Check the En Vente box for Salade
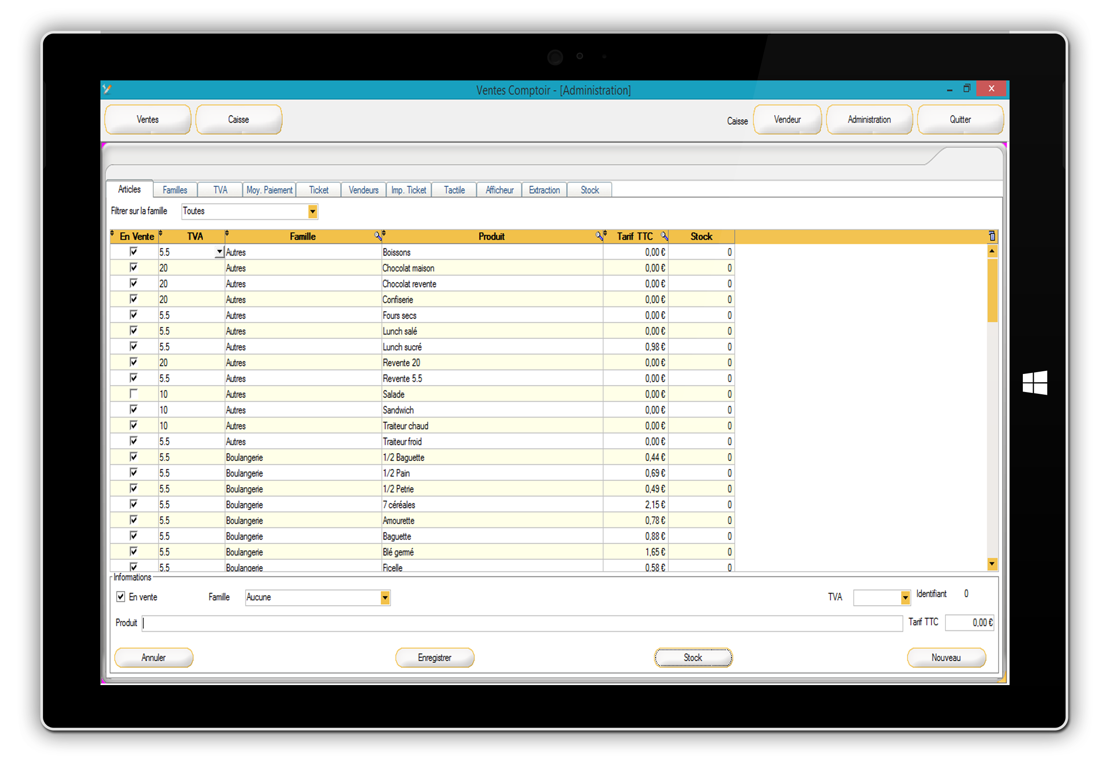Screen dimensions: 1106x773 pyautogui.click(x=134, y=393)
